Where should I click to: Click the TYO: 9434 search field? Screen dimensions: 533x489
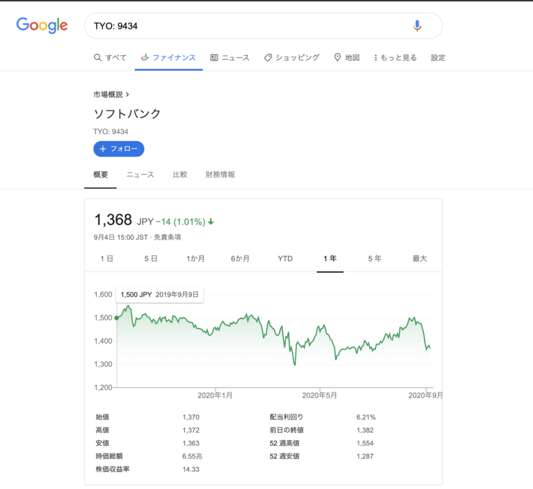pos(250,26)
